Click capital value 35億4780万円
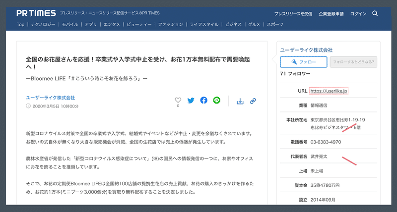The image size is (397, 212). [x=325, y=185]
